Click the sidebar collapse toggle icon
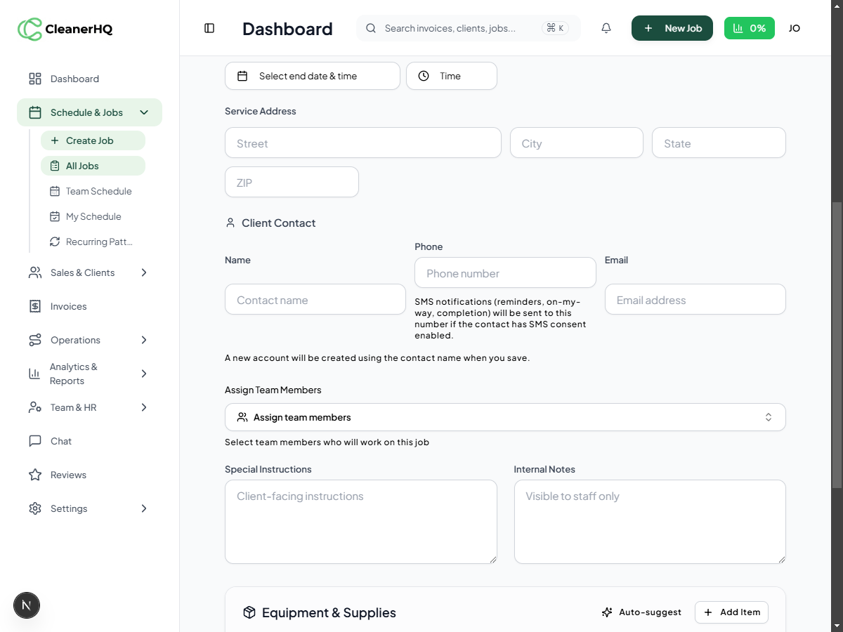The width and height of the screenshot is (843, 632). tap(209, 28)
